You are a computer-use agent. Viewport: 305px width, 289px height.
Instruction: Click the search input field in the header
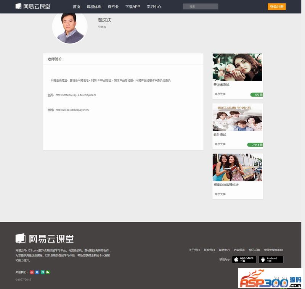(201, 6)
